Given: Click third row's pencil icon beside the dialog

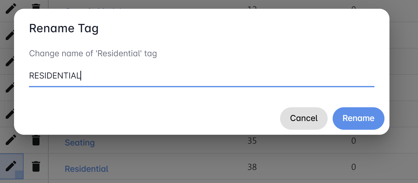Looking at the screenshot, I should pyautogui.click(x=9, y=61).
